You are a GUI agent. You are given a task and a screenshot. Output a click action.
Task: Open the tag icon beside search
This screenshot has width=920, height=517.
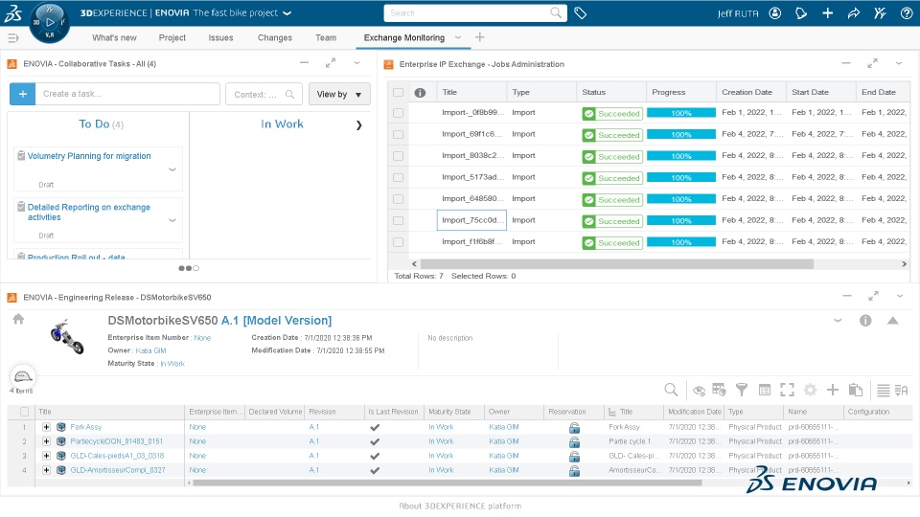click(x=581, y=12)
